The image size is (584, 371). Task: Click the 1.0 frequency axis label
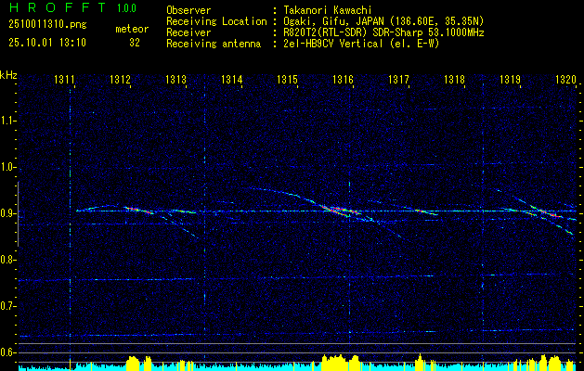[6, 168]
